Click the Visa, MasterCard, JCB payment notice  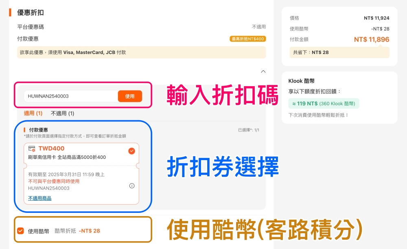pyautogui.click(x=142, y=52)
